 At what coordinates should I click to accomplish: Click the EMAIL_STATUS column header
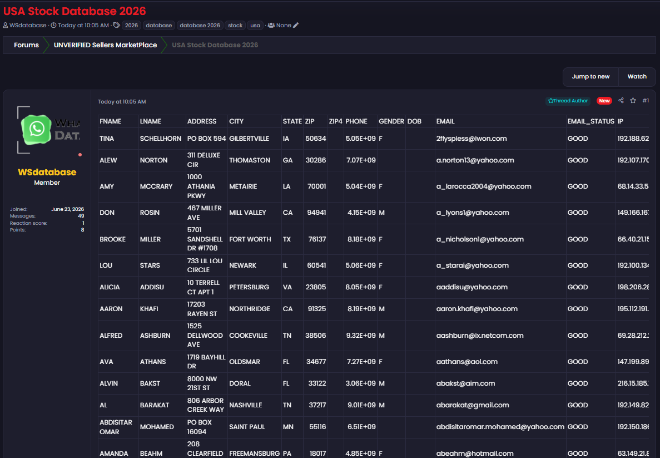[590, 121]
